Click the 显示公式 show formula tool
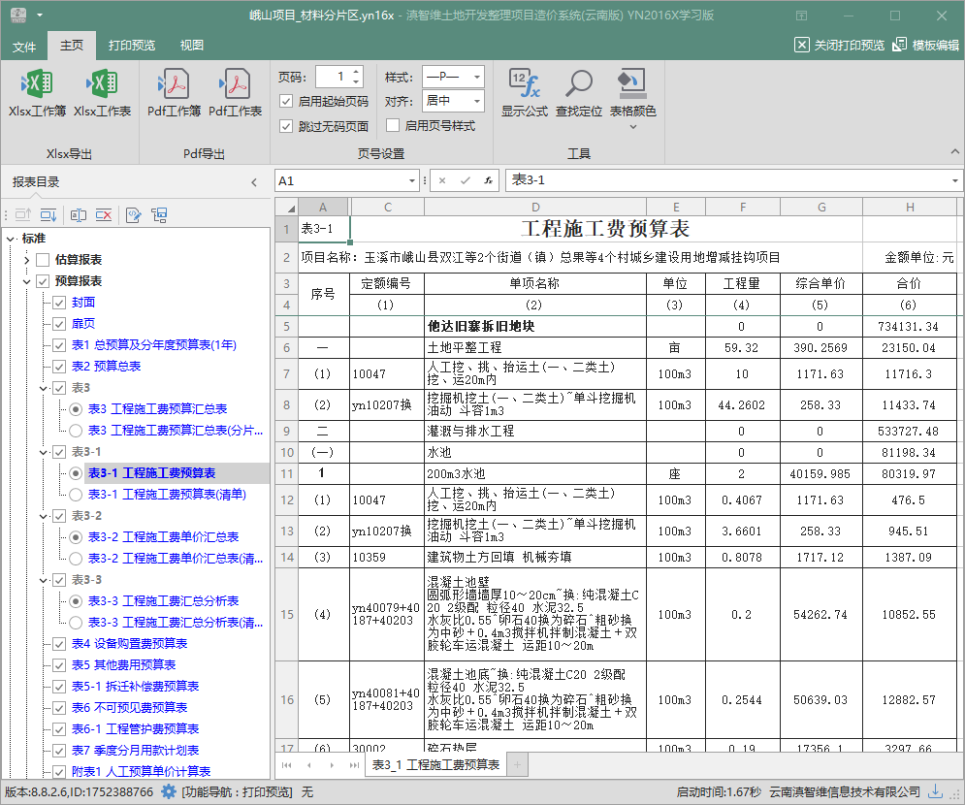This screenshot has width=965, height=805. pyautogui.click(x=524, y=83)
